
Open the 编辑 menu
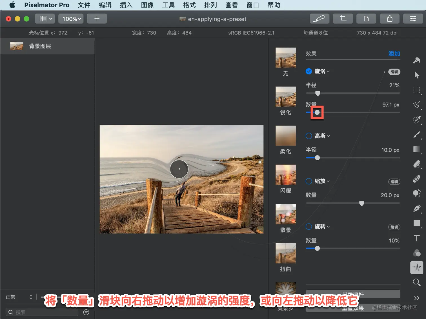click(x=105, y=5)
